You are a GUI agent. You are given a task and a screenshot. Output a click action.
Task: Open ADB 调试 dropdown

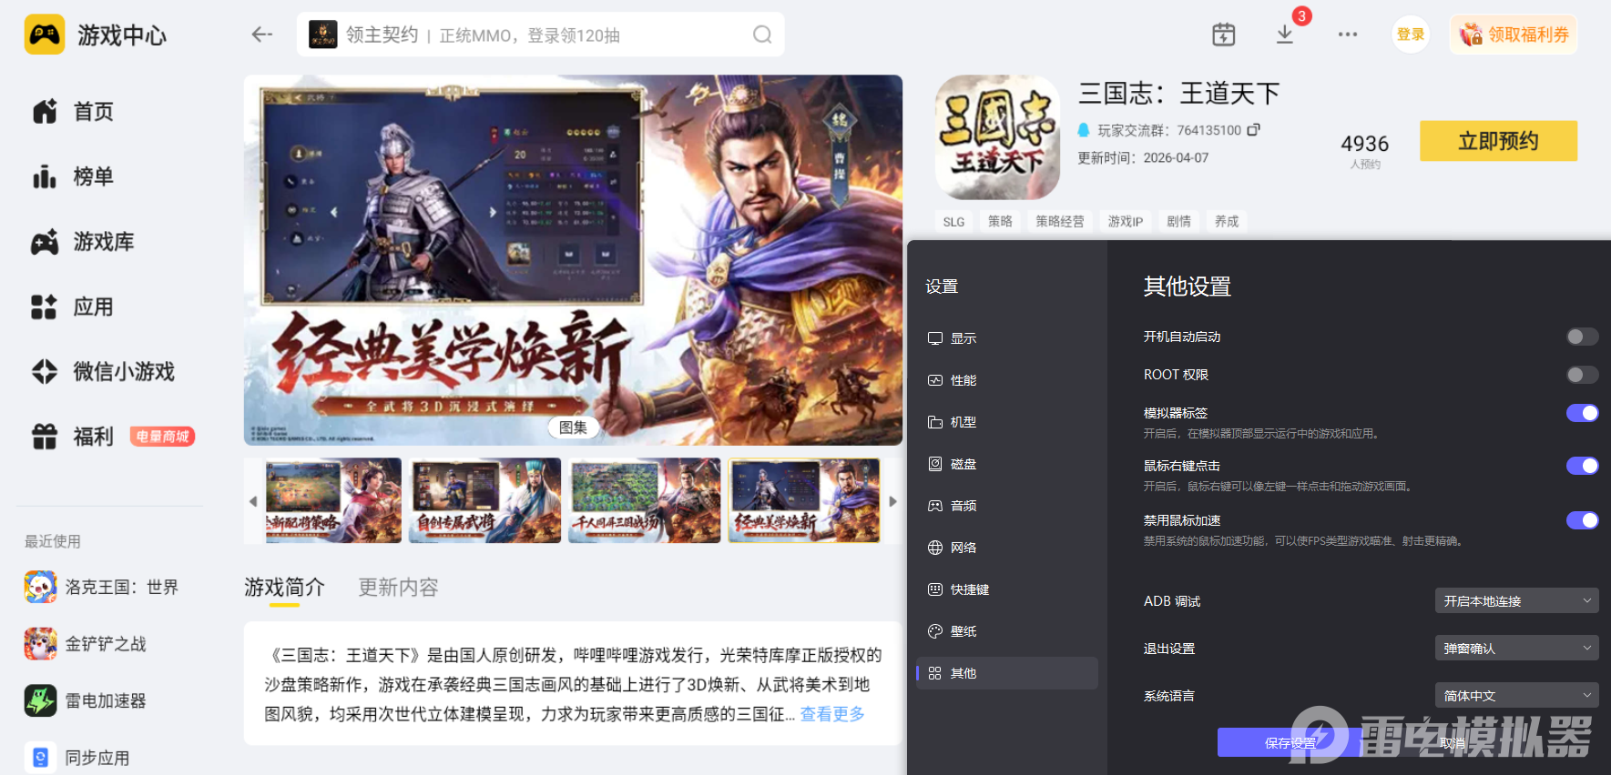[1516, 601]
